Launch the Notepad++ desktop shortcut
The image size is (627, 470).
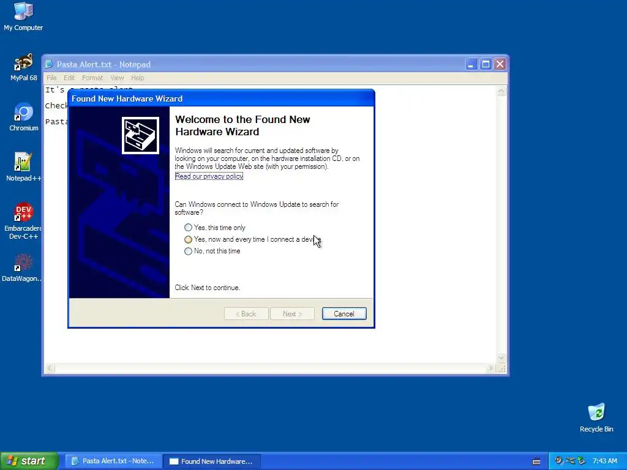[23, 167]
